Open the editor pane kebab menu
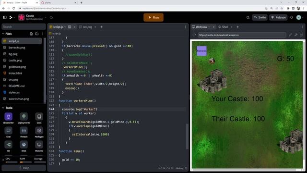Viewport: 307px width, 173px height. 185,27
